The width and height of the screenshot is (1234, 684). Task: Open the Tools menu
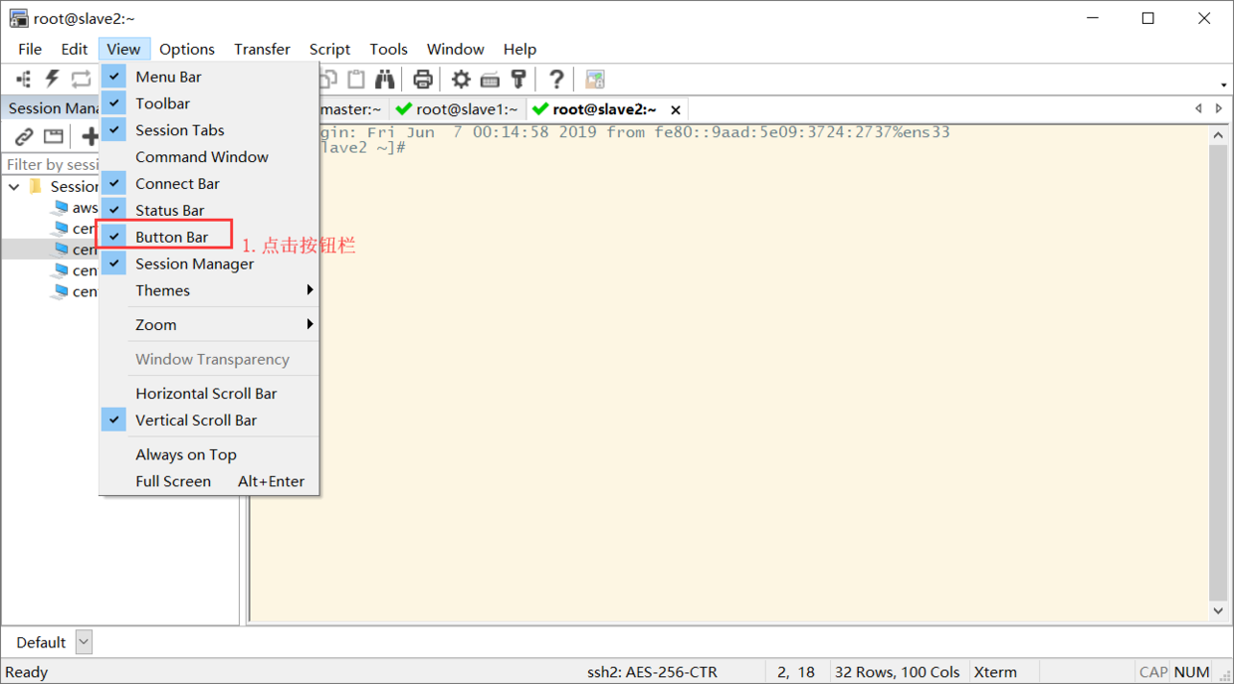click(388, 49)
